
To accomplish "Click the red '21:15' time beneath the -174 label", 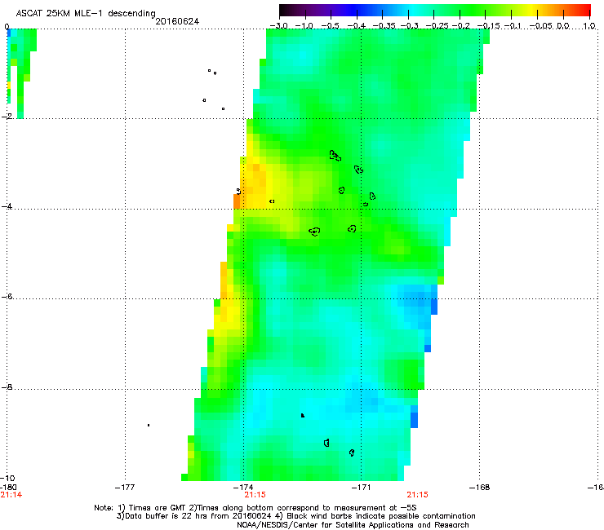I will pyautogui.click(x=255, y=495).
